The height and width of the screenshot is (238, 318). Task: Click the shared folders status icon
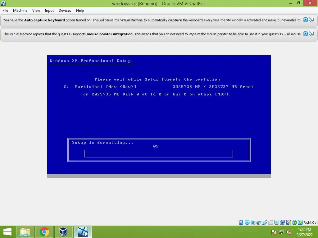pos(271,223)
